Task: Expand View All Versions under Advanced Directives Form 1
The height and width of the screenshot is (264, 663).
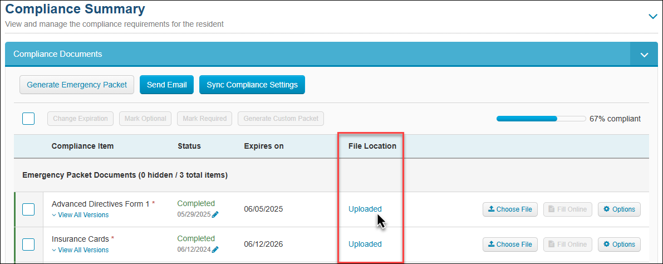Action: (x=80, y=215)
